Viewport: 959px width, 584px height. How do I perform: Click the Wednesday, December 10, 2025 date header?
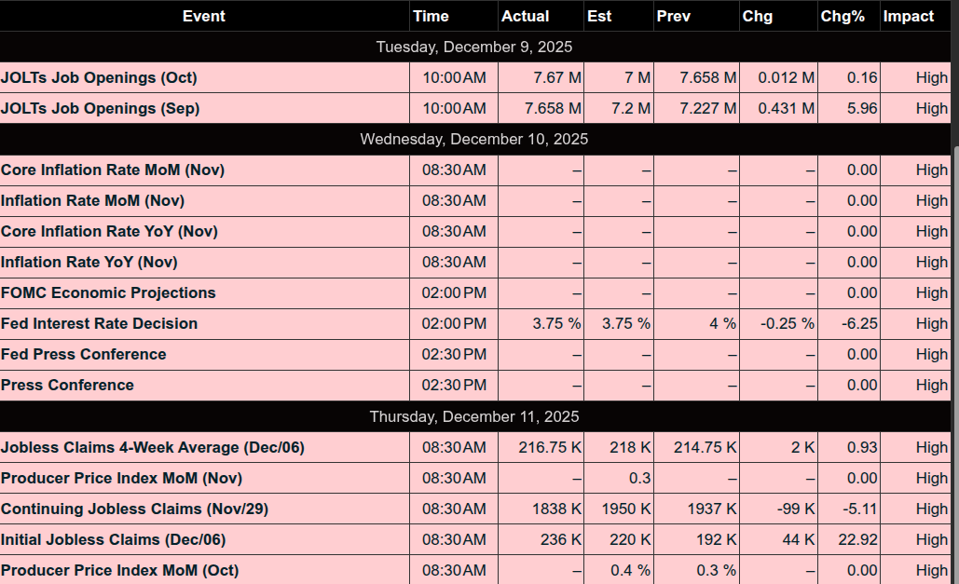coord(474,139)
